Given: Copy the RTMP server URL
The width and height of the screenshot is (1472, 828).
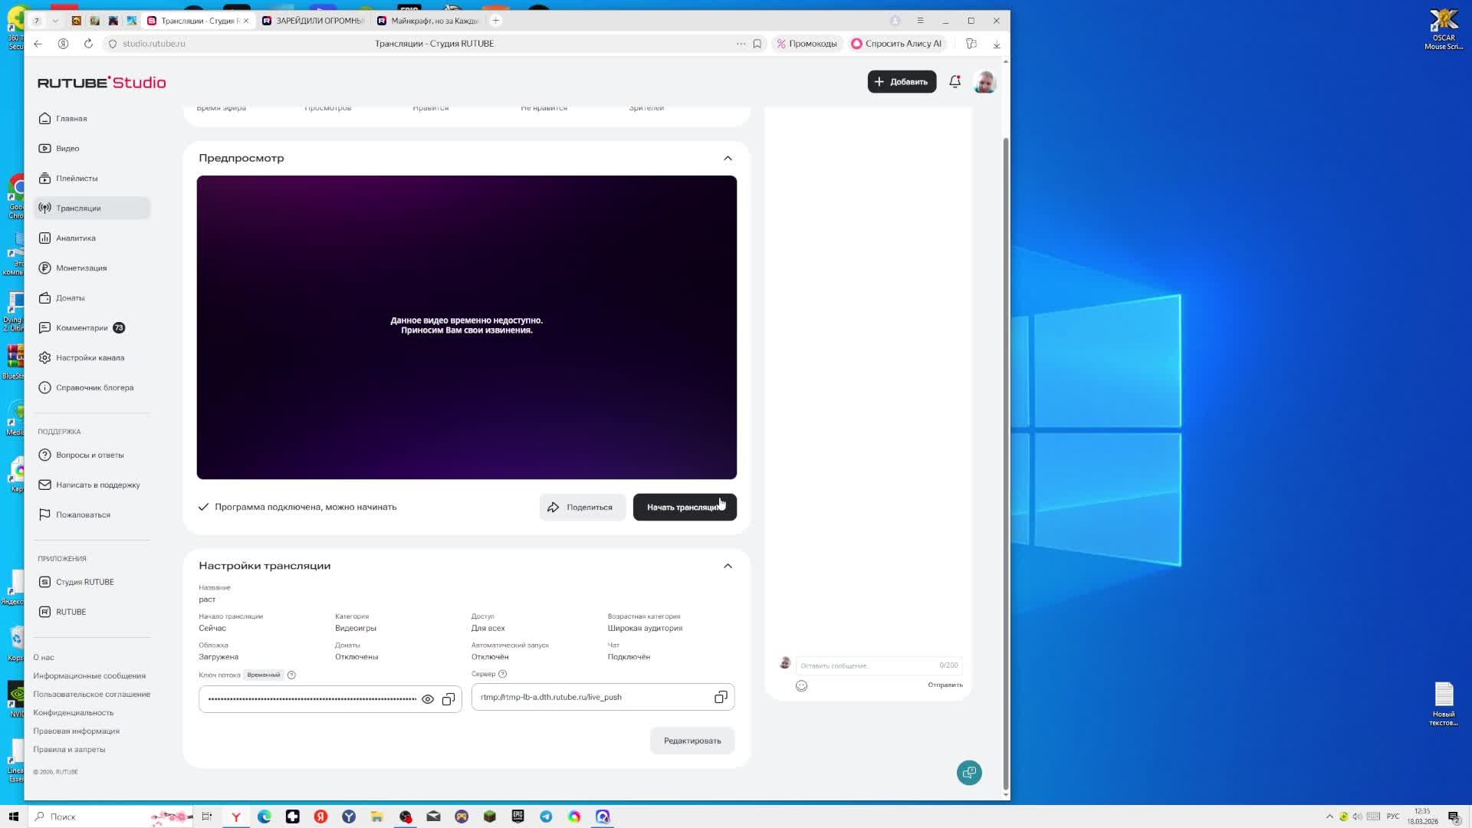Looking at the screenshot, I should click(x=721, y=697).
